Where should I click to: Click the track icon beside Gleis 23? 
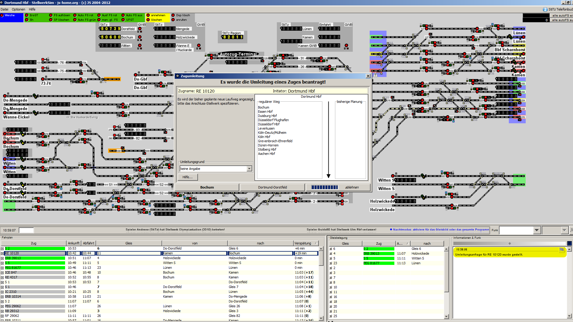[330, 263]
